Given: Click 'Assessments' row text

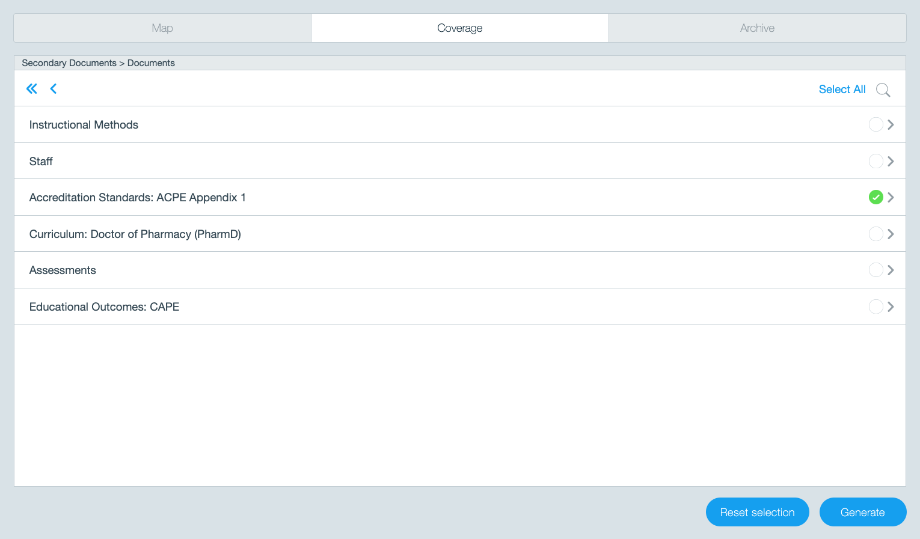Looking at the screenshot, I should (x=63, y=270).
